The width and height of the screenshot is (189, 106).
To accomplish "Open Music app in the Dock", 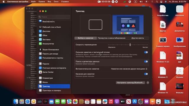I will (x=111, y=102).
